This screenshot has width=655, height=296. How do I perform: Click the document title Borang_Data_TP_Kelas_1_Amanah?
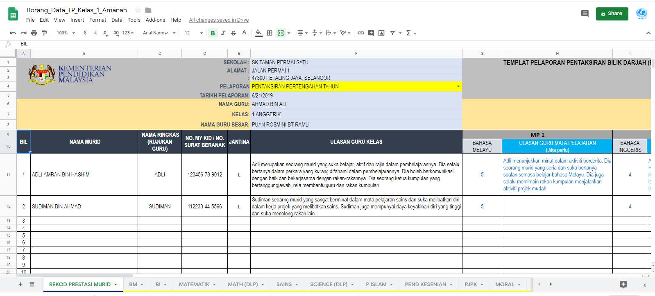pos(77,10)
